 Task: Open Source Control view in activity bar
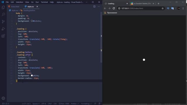click(3, 22)
